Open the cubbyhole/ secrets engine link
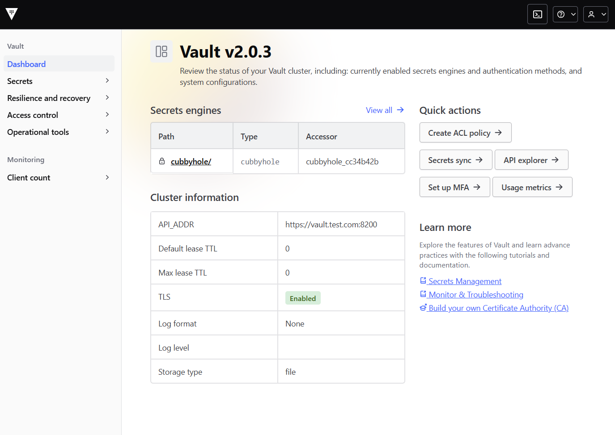Screen dimensions: 615x435 (191, 162)
